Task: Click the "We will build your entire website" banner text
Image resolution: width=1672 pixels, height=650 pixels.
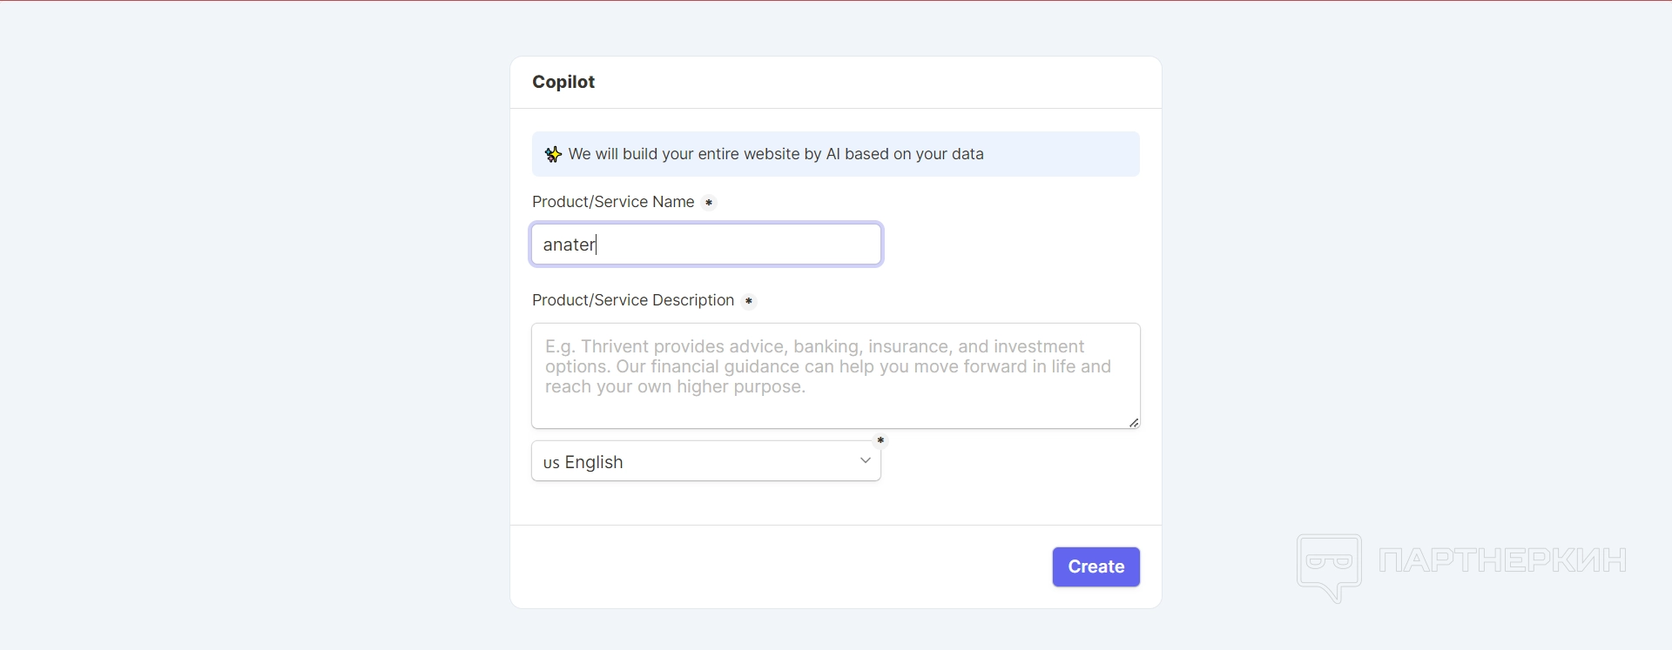Action: pyautogui.click(x=775, y=154)
